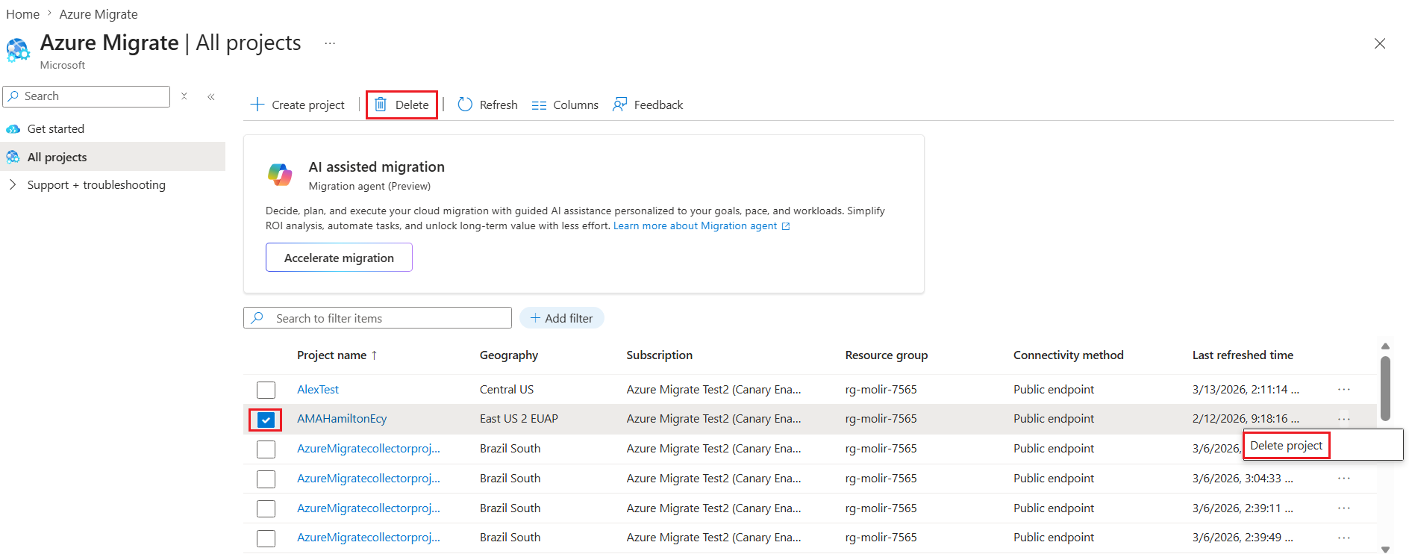Screen dimensions: 1409x554
Task: Click the East US 2 EUAP cell
Action: coord(519,419)
